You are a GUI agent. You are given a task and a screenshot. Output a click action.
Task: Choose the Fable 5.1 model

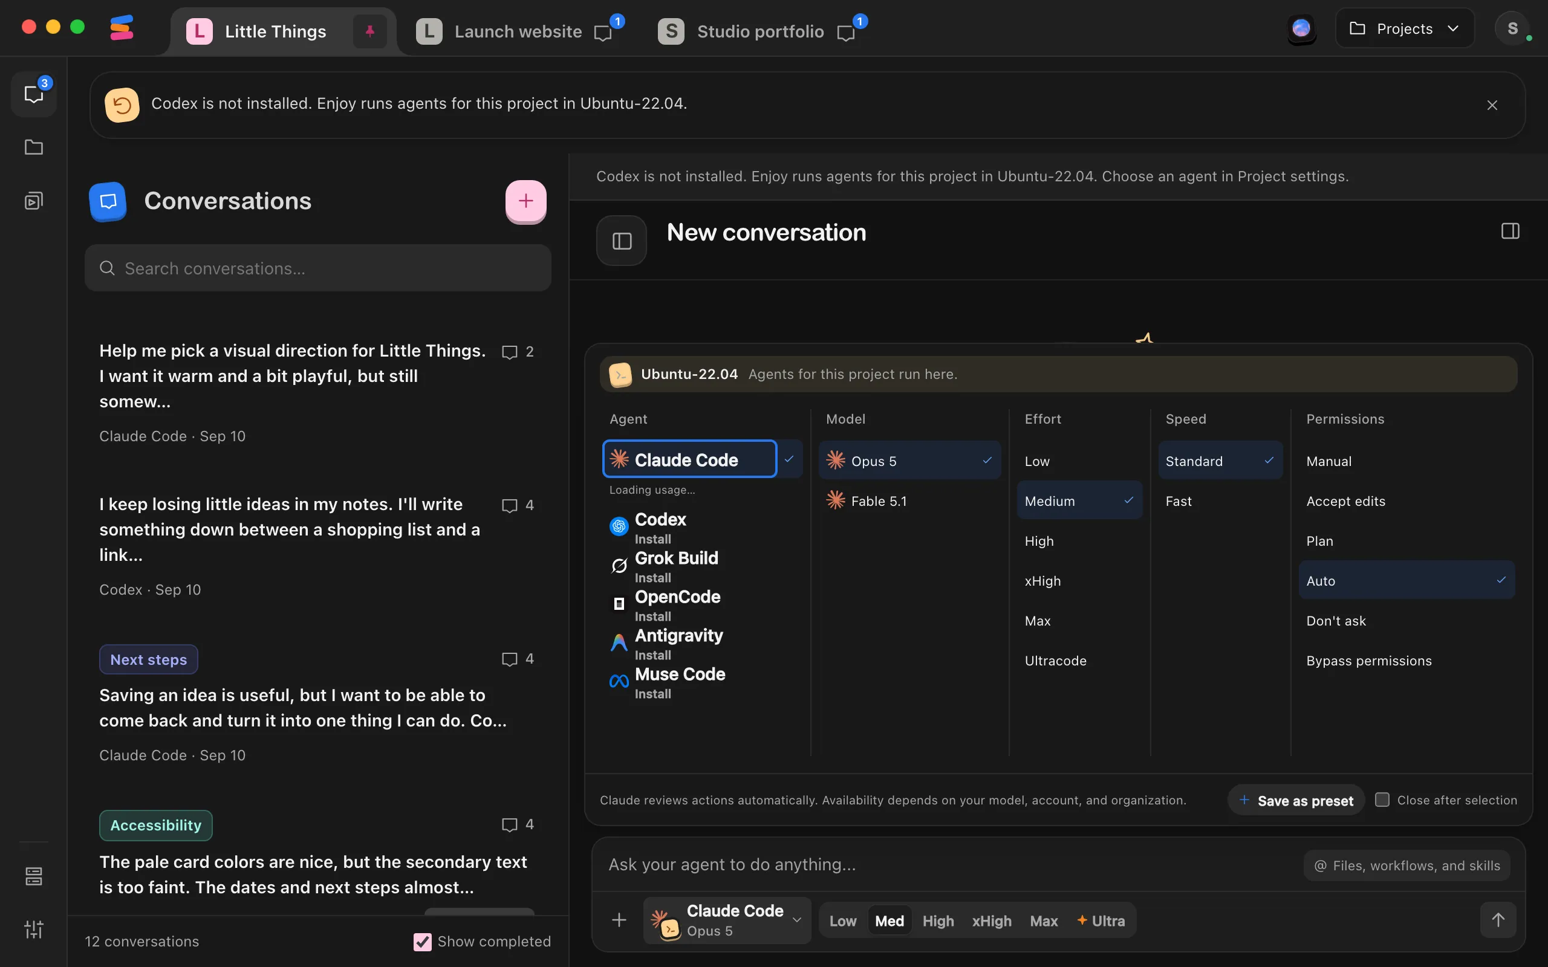pyautogui.click(x=909, y=501)
